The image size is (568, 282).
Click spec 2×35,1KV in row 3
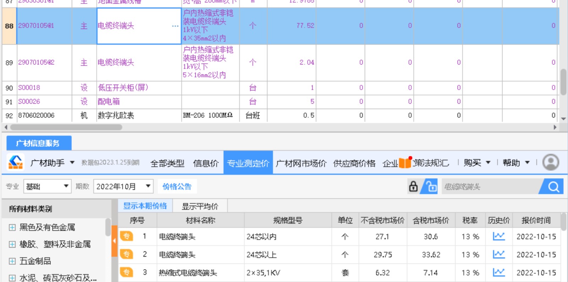coord(263,273)
